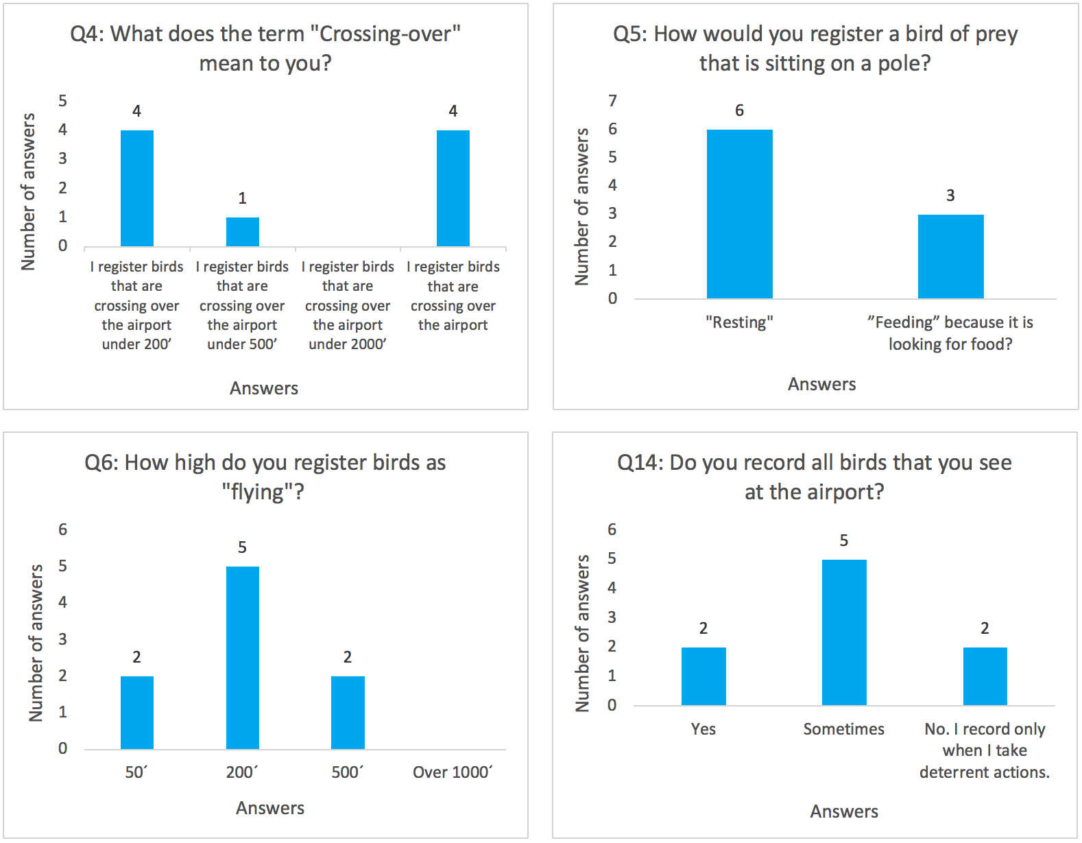
Task: Click the Q5 chart title
Action: (x=815, y=48)
